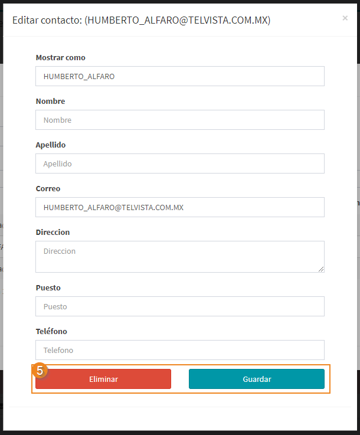Close the Editar contacto dialog
This screenshot has width=360, height=435.
pos(345,18)
